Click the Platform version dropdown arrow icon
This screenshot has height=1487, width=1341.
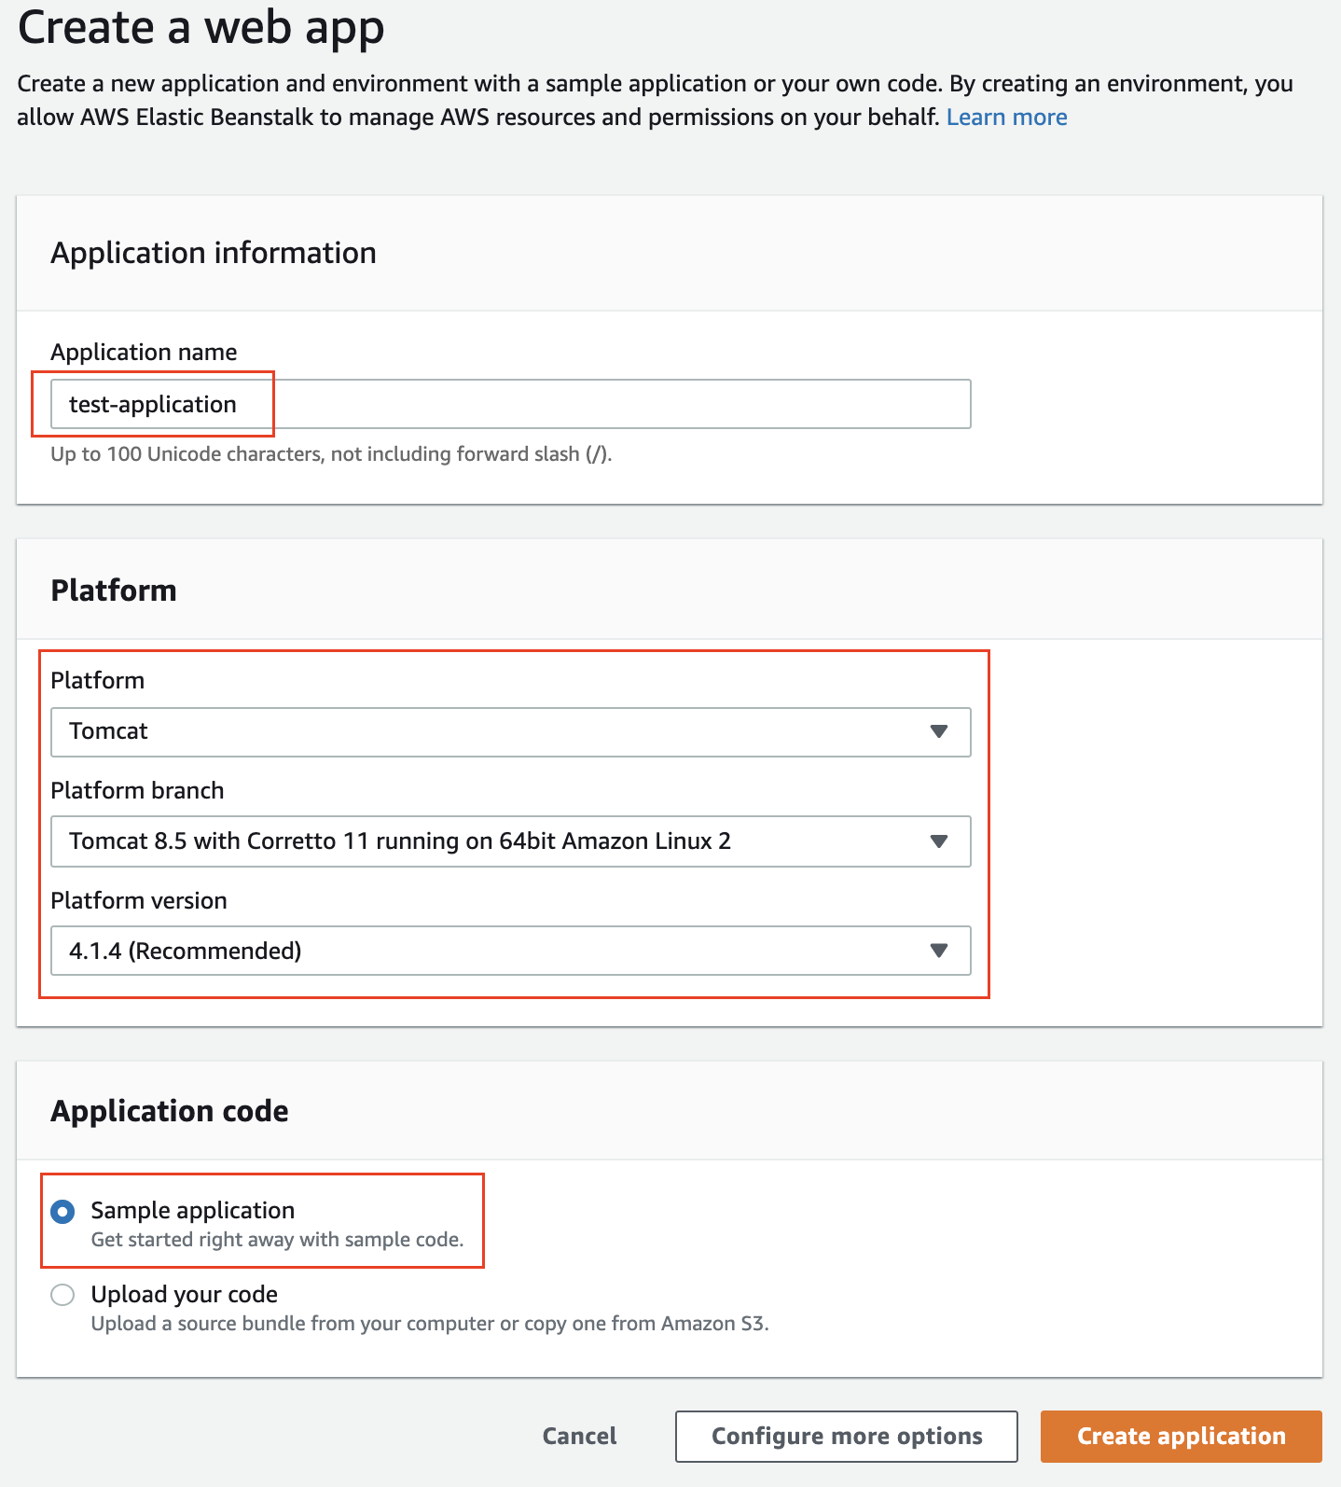(939, 951)
